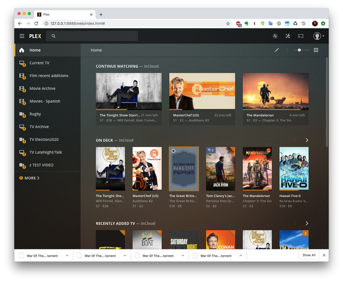Click the site info icon in address bar
This screenshot has width=343, height=282.
coord(46,23)
